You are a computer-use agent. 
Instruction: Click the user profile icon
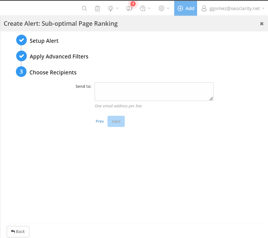[x=204, y=8]
